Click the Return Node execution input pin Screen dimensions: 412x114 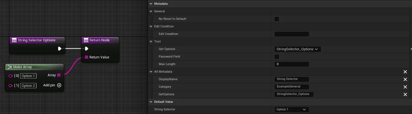pos(86,49)
